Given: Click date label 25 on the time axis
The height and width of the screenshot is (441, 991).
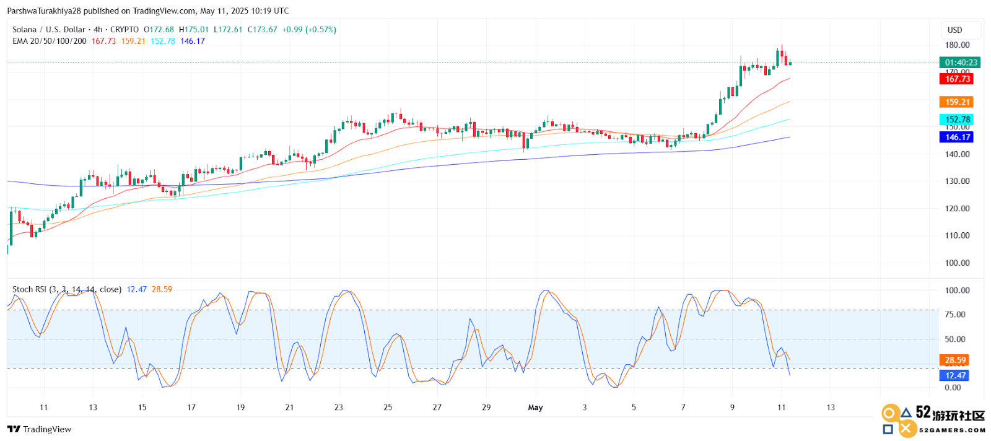Looking at the screenshot, I should tap(388, 408).
